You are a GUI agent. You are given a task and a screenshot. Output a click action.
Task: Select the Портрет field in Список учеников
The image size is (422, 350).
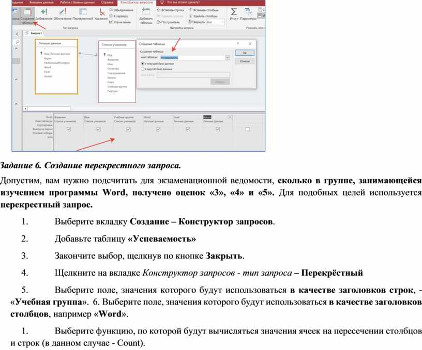pos(113,91)
